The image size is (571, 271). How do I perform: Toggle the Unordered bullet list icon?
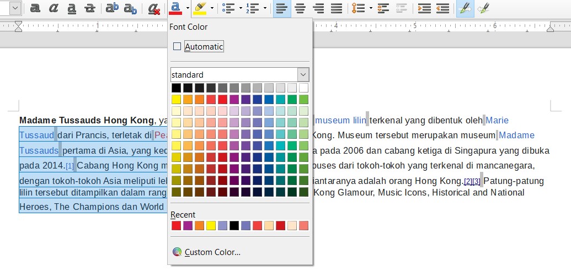click(228, 8)
